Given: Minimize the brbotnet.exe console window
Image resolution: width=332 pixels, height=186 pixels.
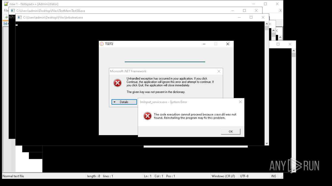Looking at the screenshot, I should (239, 17).
